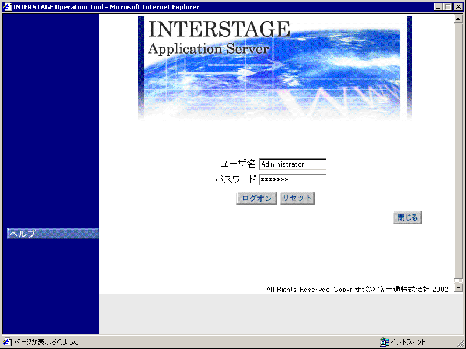Click the globe graphic in the header banner
This screenshot has width=466, height=349.
click(x=326, y=64)
